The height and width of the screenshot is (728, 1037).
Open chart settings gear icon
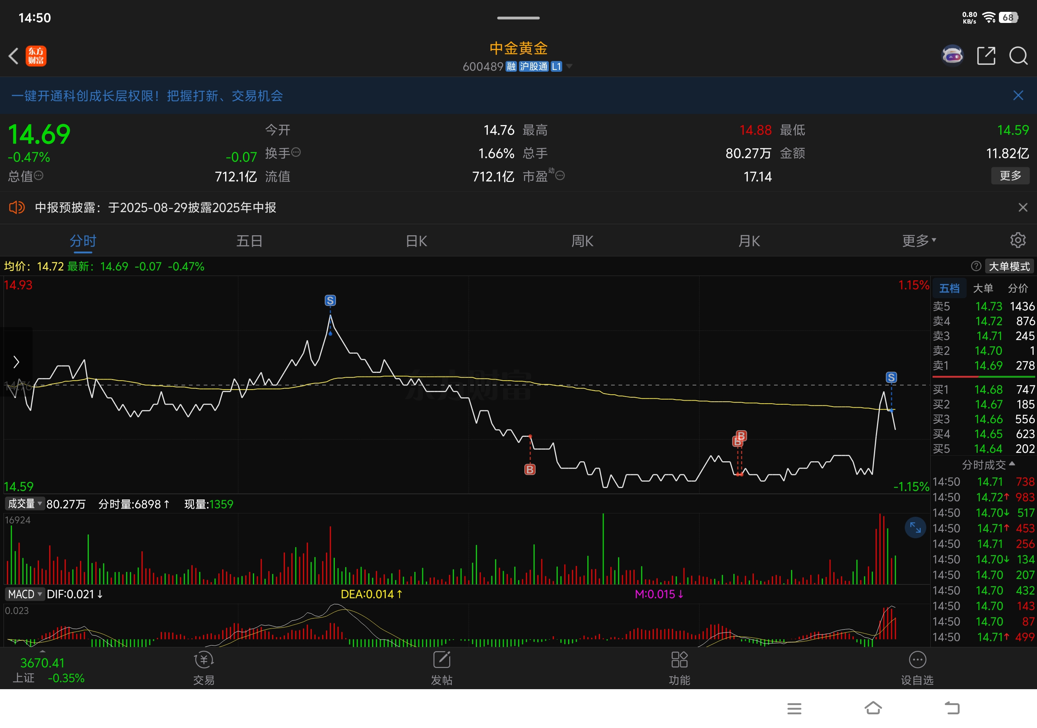pyautogui.click(x=1018, y=240)
